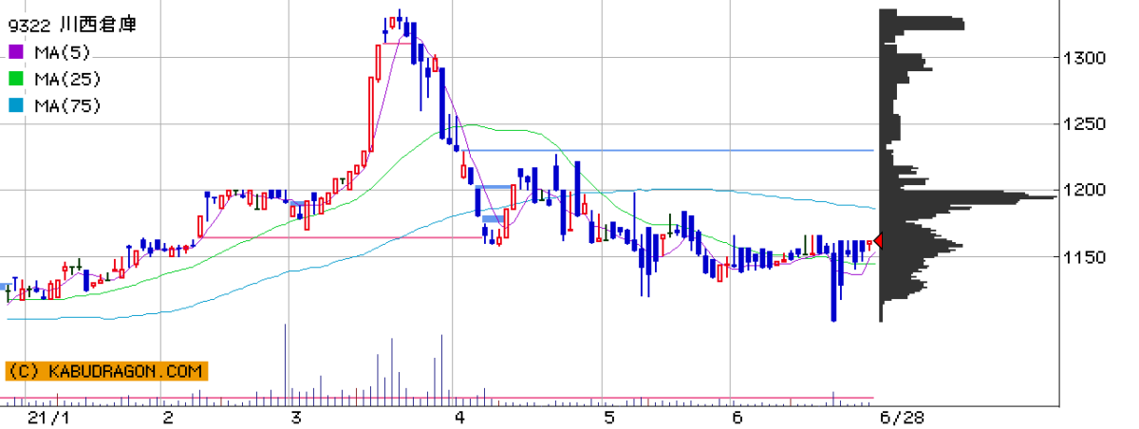Click the month 3 axis label
The width and height of the screenshot is (1139, 429).
[296, 418]
